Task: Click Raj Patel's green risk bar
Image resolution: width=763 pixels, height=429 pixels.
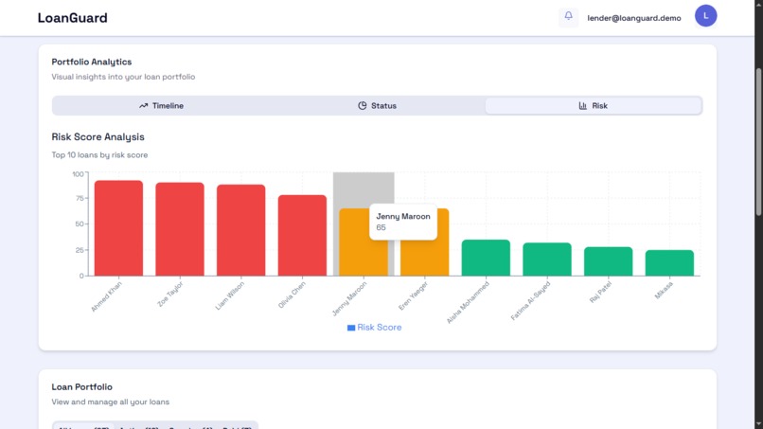Action: click(609, 261)
